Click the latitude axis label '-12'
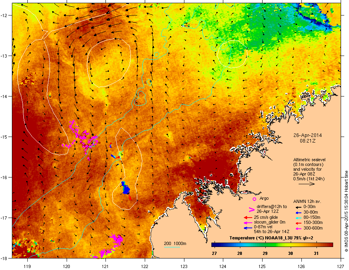This screenshot has height=270, width=349. click(x=4, y=15)
